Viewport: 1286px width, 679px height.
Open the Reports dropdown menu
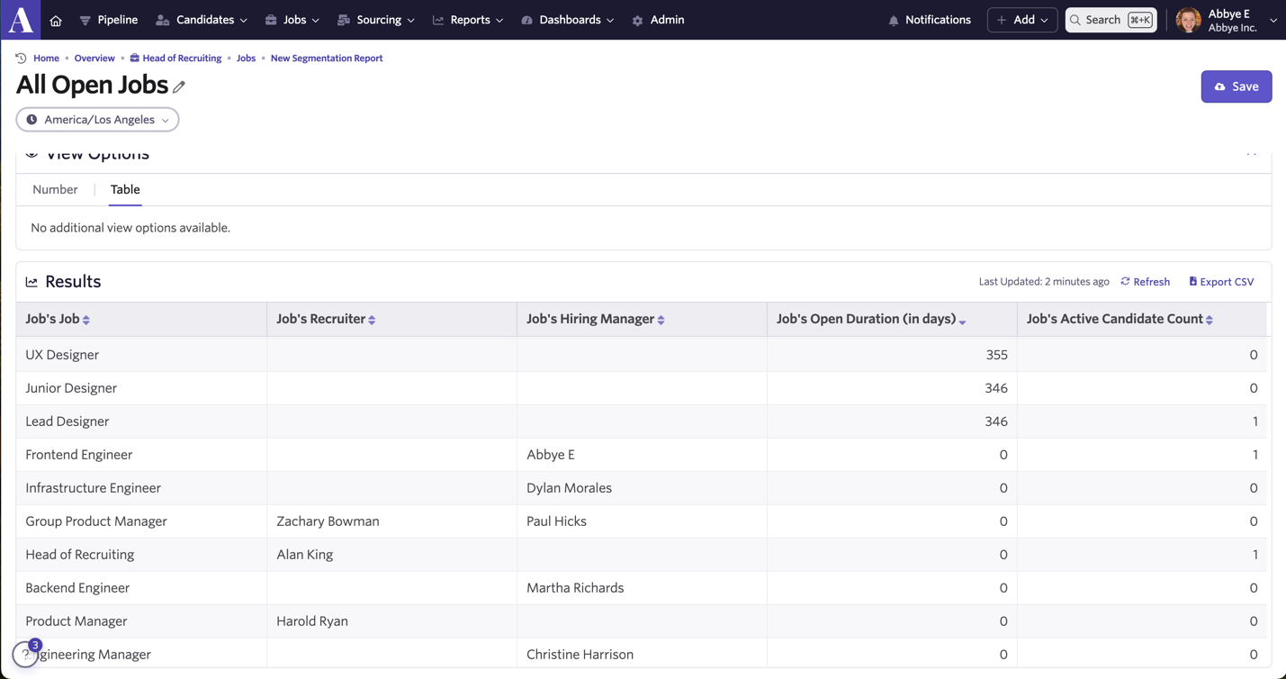468,20
